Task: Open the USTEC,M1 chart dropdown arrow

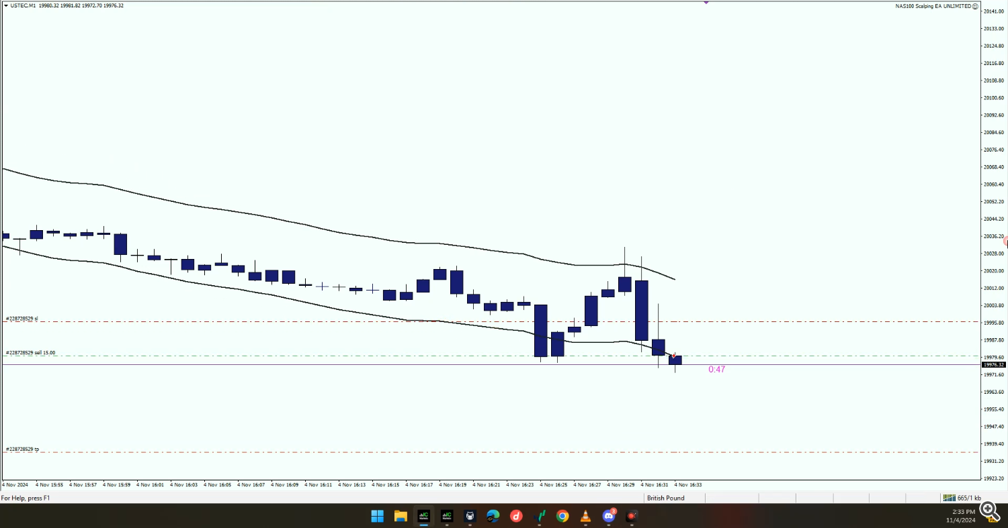Action: 5,5
